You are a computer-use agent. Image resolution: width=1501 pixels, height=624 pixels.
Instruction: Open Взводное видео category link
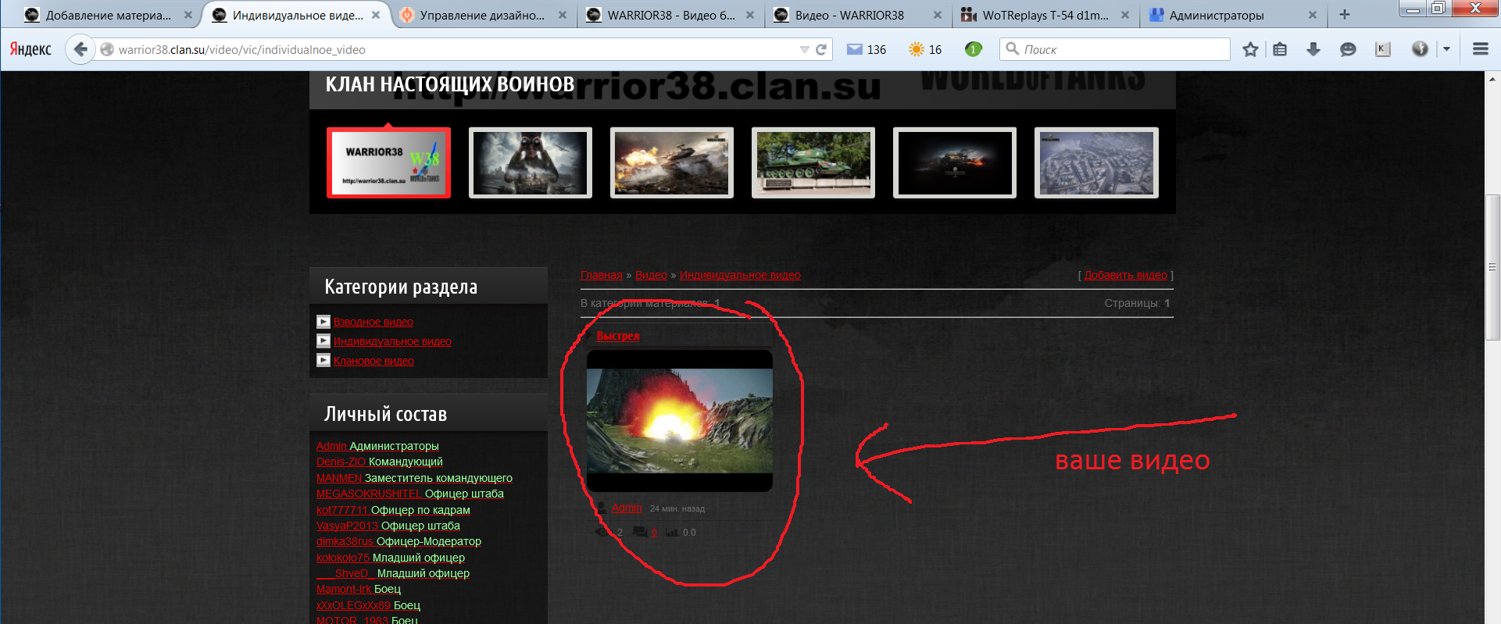click(x=373, y=322)
